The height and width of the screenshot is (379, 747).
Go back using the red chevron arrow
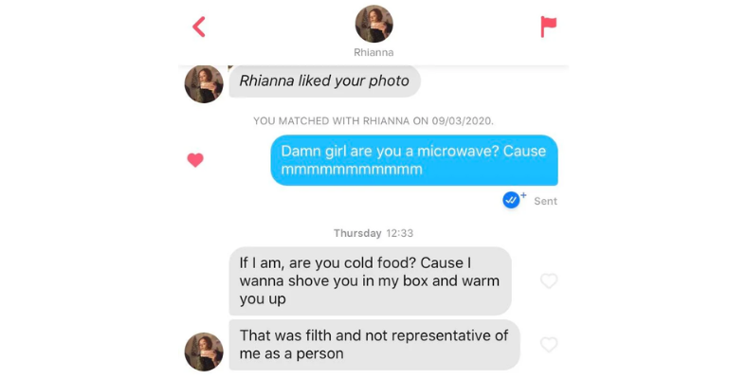(x=199, y=27)
